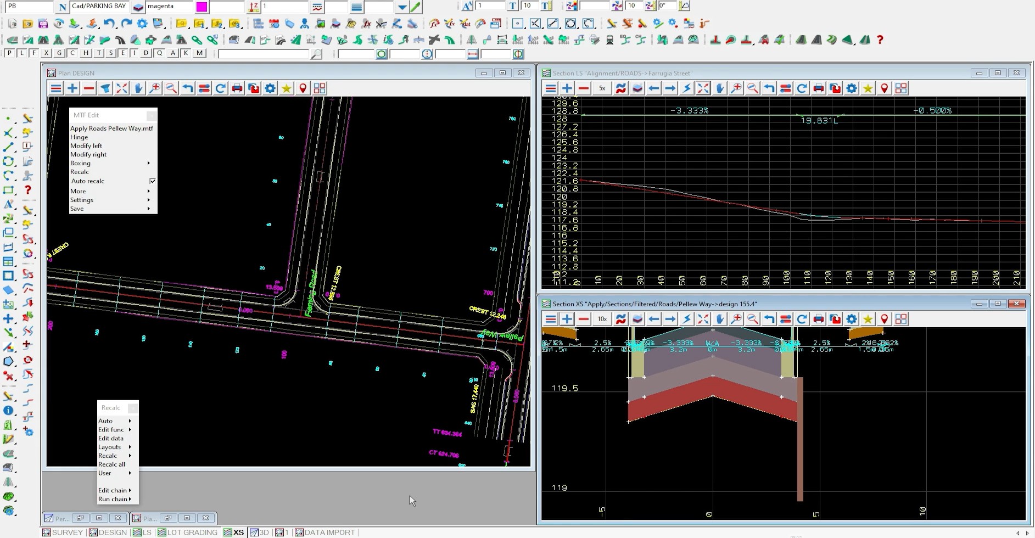Click the Plan DESIGN view menu icon
The height and width of the screenshot is (538, 1035).
pos(56,88)
